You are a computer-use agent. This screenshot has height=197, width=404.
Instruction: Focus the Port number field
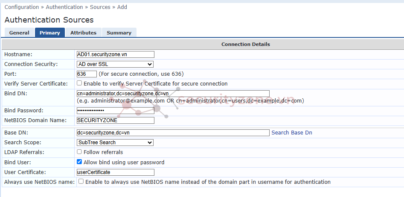point(87,74)
